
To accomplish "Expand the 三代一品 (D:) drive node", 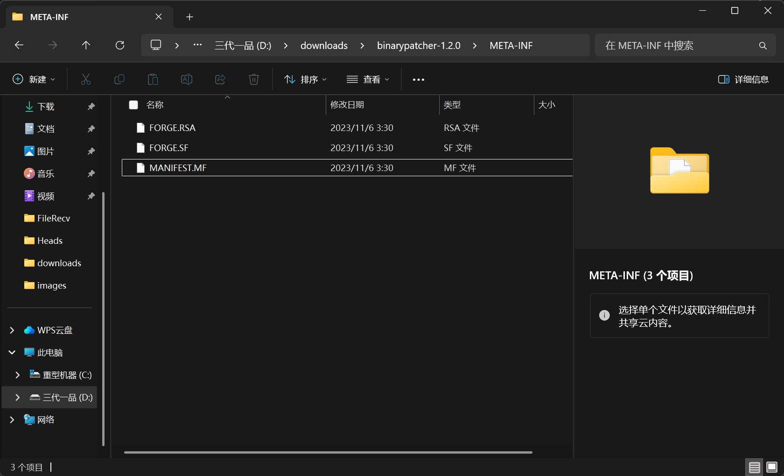I will coord(18,397).
